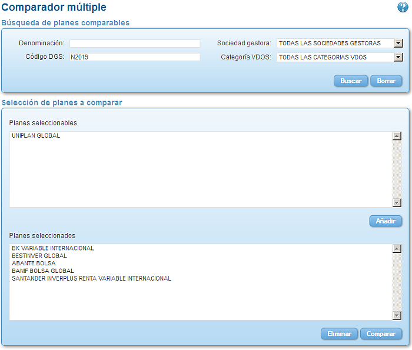This screenshot has width=412, height=350.
Task: Click the Añadir button
Action: tap(386, 221)
